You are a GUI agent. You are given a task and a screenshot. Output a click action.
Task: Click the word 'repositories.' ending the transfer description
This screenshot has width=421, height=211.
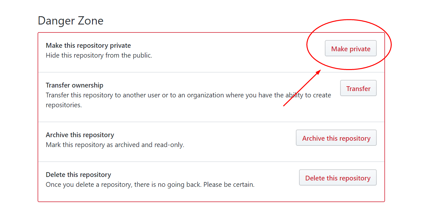(64, 105)
